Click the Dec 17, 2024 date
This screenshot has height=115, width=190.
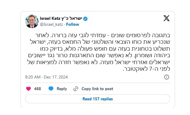pyautogui.click(x=56, y=77)
